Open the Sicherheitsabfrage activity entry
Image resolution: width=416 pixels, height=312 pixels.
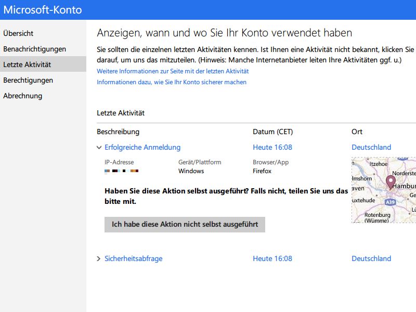pos(134,258)
